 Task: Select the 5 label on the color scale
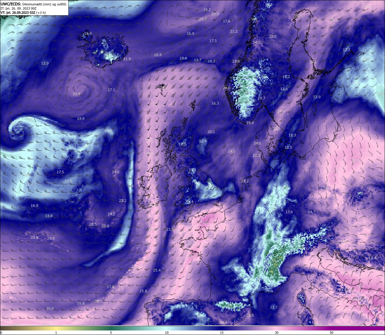[x=111, y=333]
